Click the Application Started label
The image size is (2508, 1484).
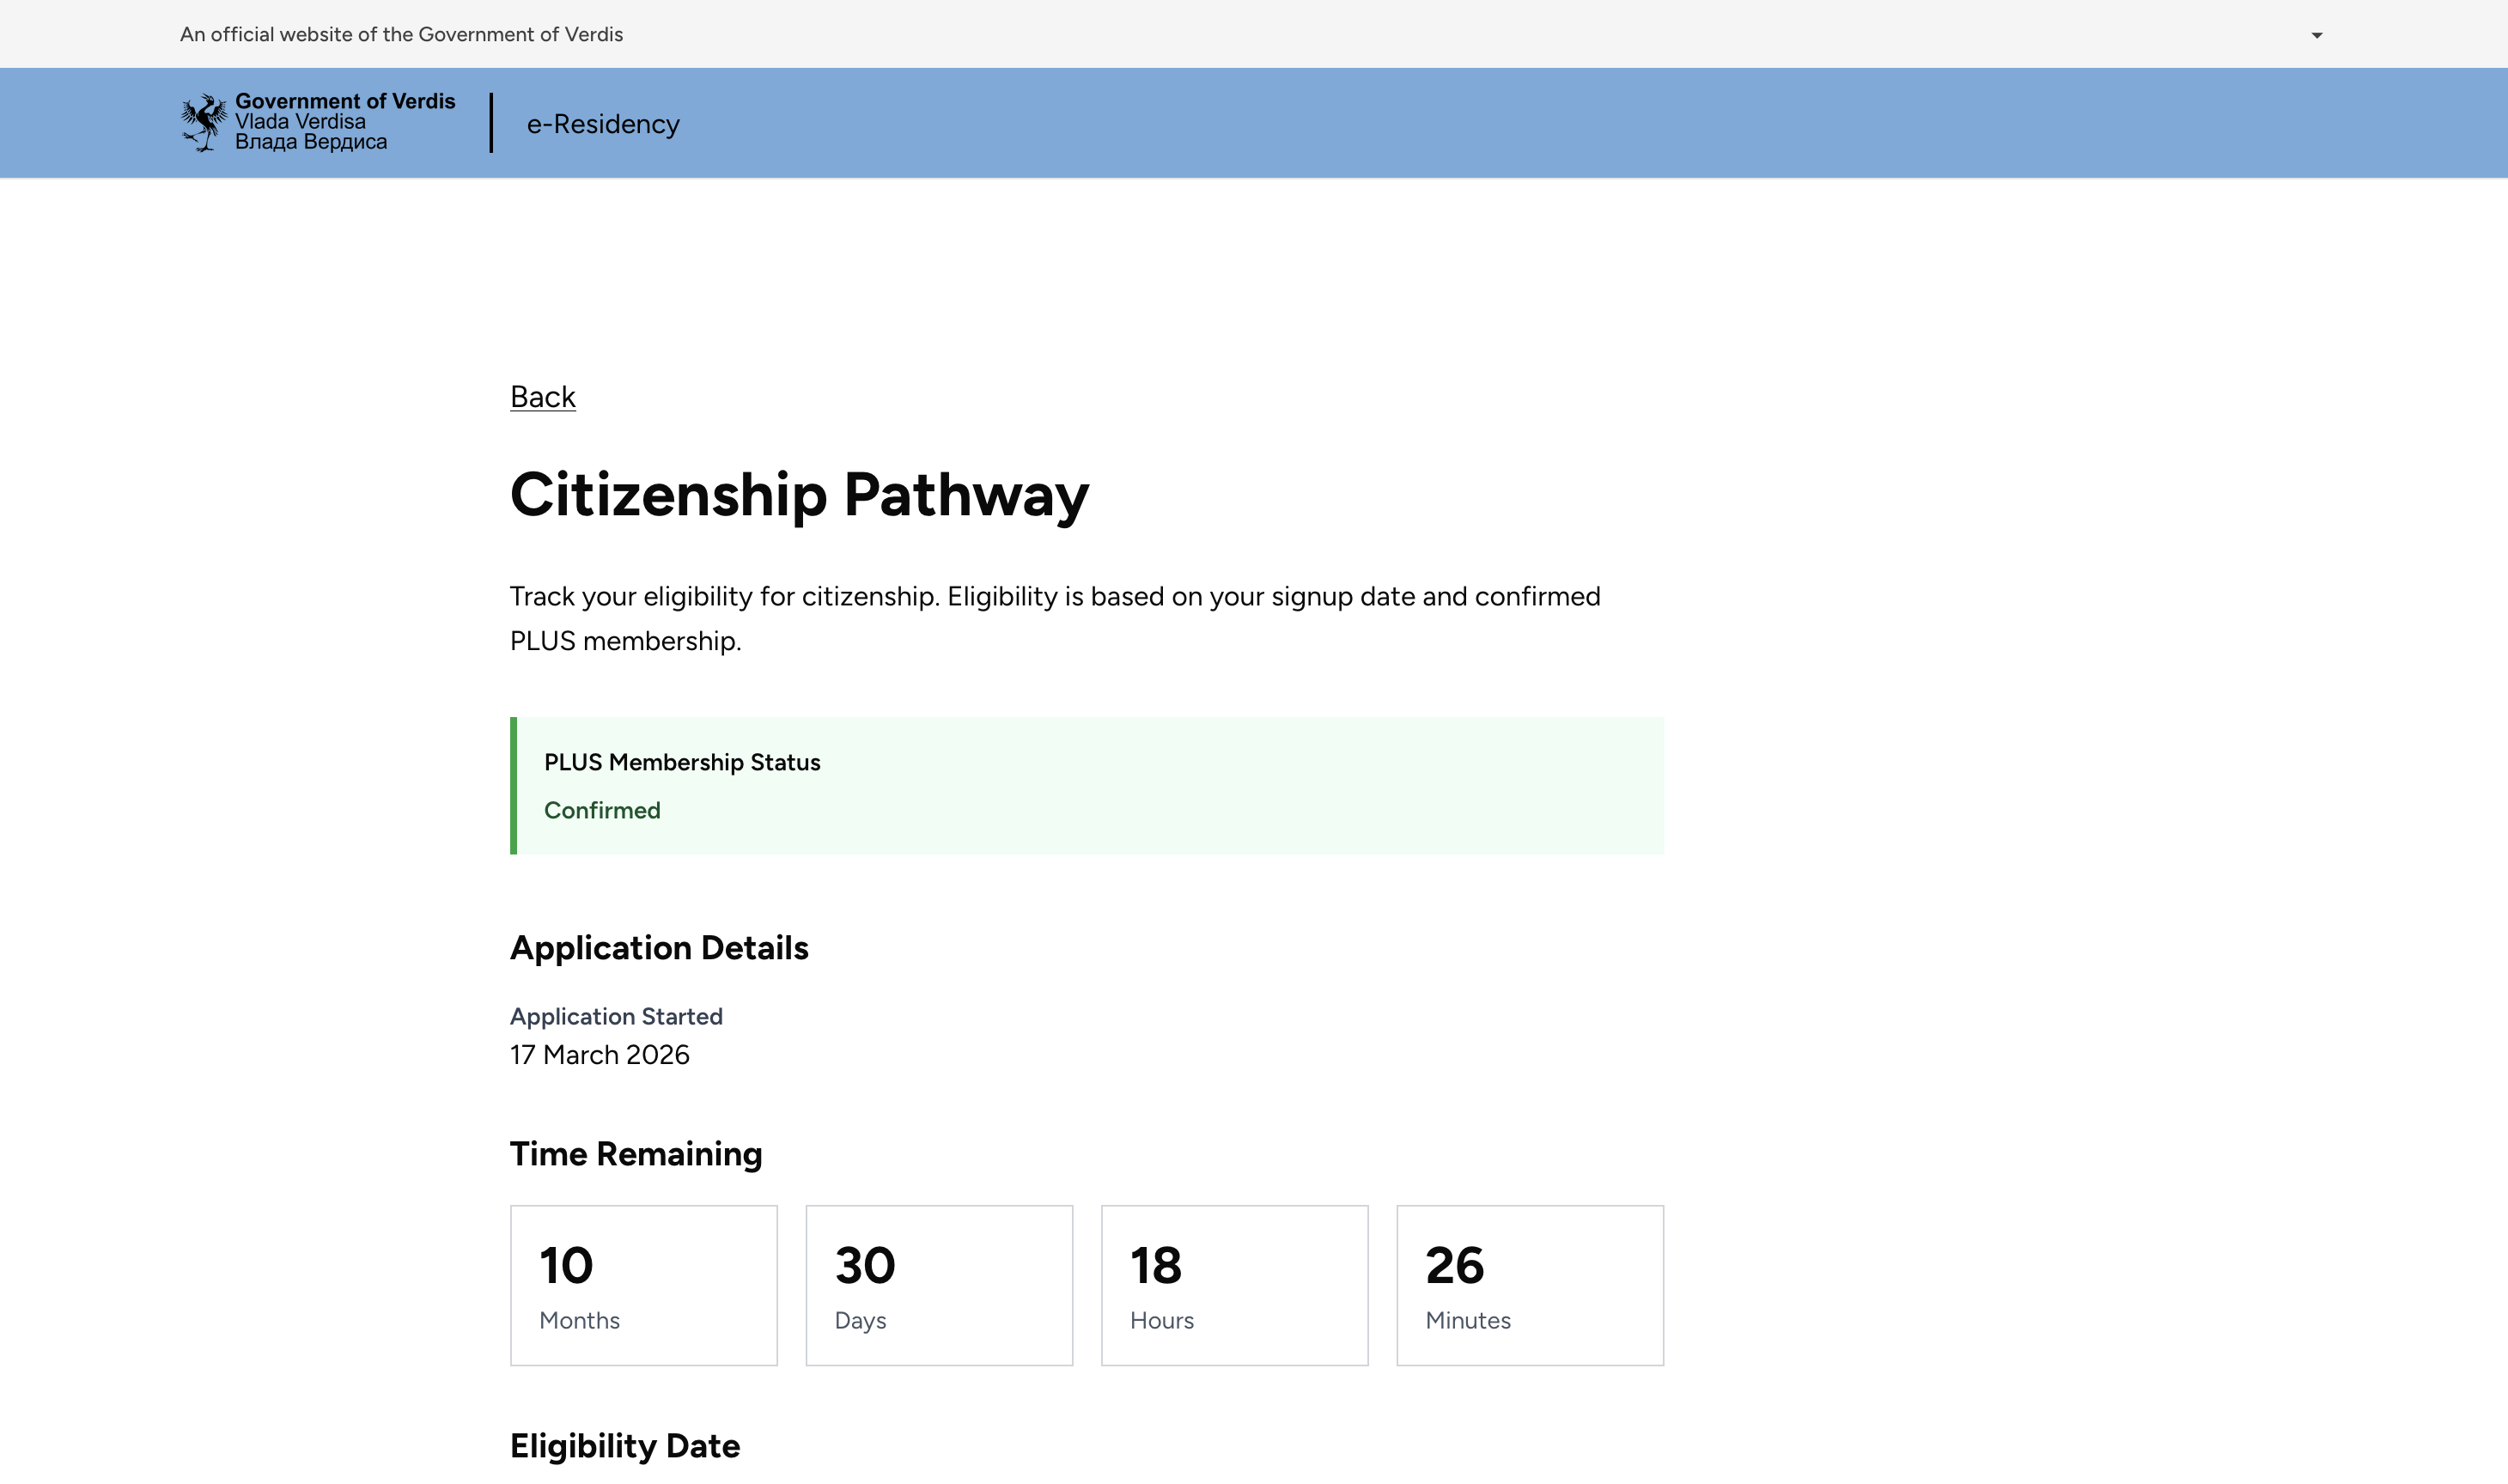(616, 1016)
